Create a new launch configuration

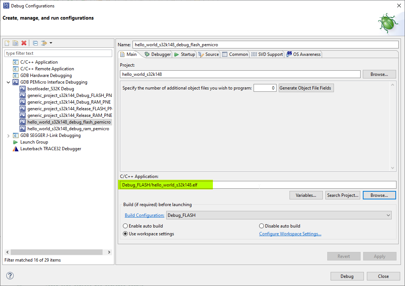7,43
